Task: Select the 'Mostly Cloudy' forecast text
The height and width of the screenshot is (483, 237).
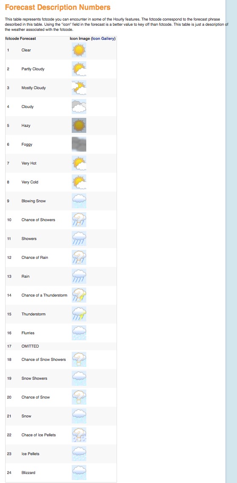Action: coord(33,88)
